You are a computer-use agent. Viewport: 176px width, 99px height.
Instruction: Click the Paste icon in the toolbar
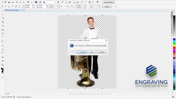[x=24, y=2]
